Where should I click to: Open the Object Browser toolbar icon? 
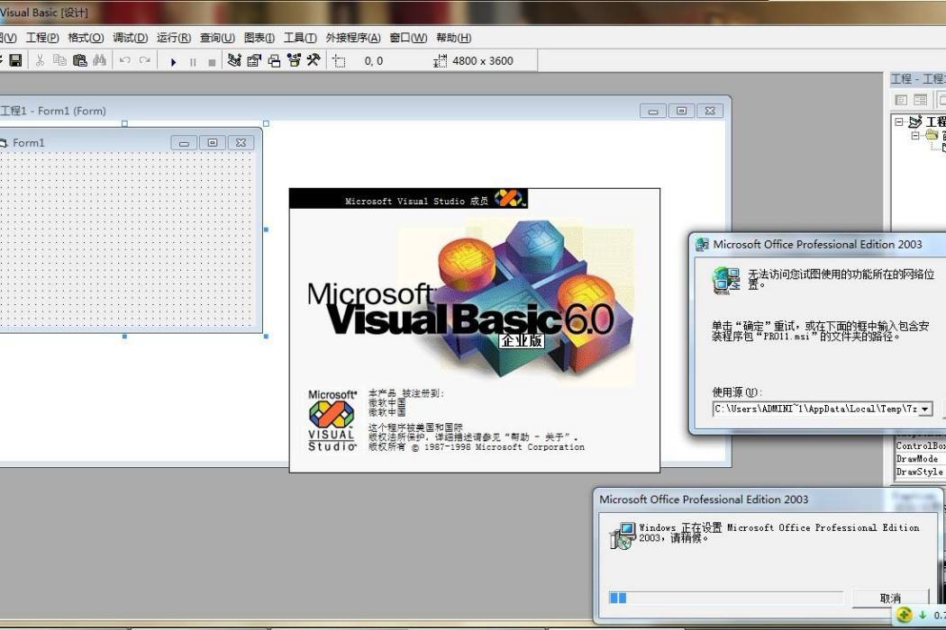[294, 60]
